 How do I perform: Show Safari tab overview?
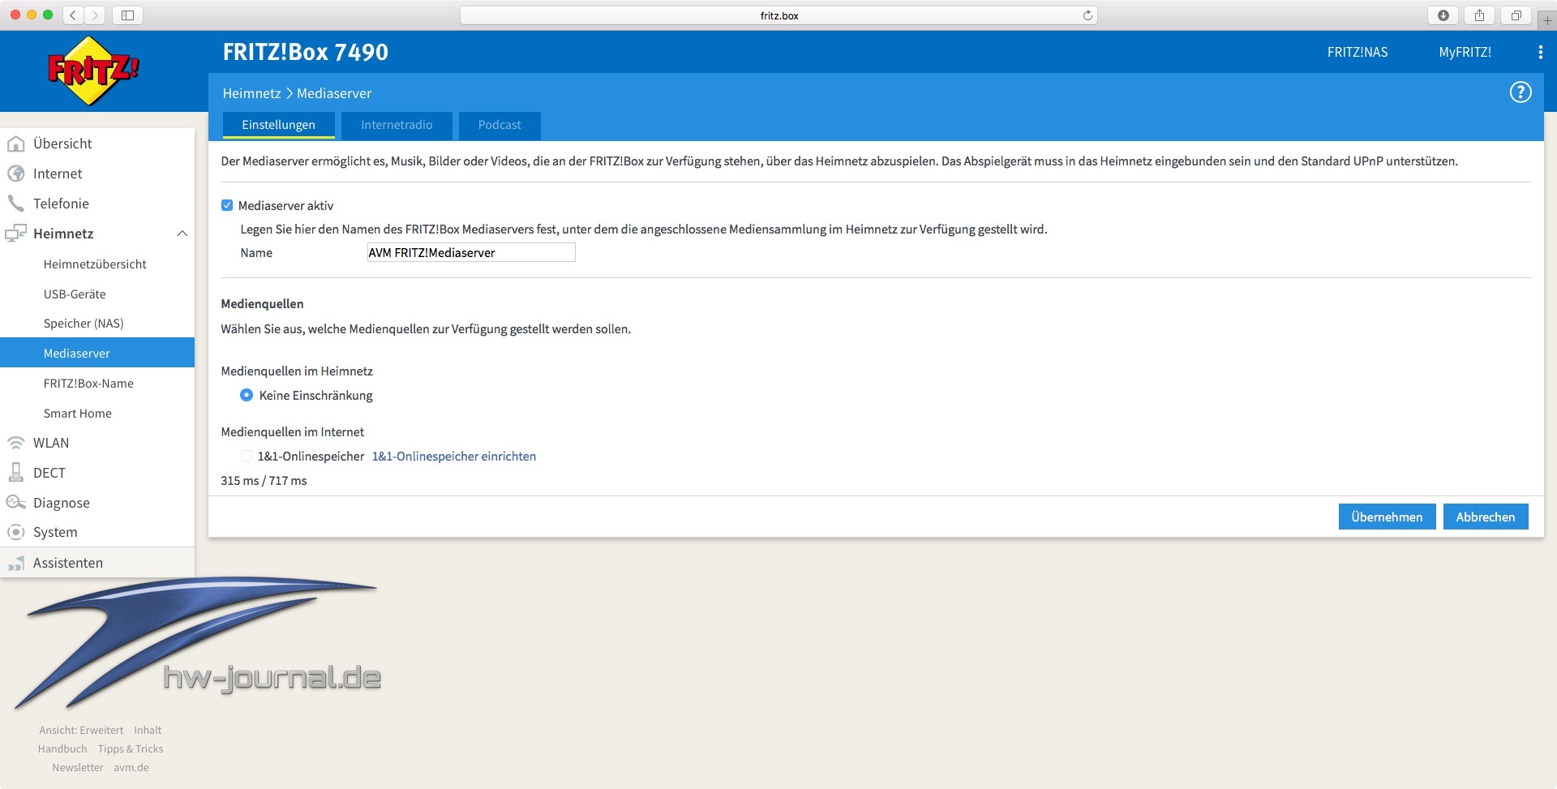pos(1516,15)
